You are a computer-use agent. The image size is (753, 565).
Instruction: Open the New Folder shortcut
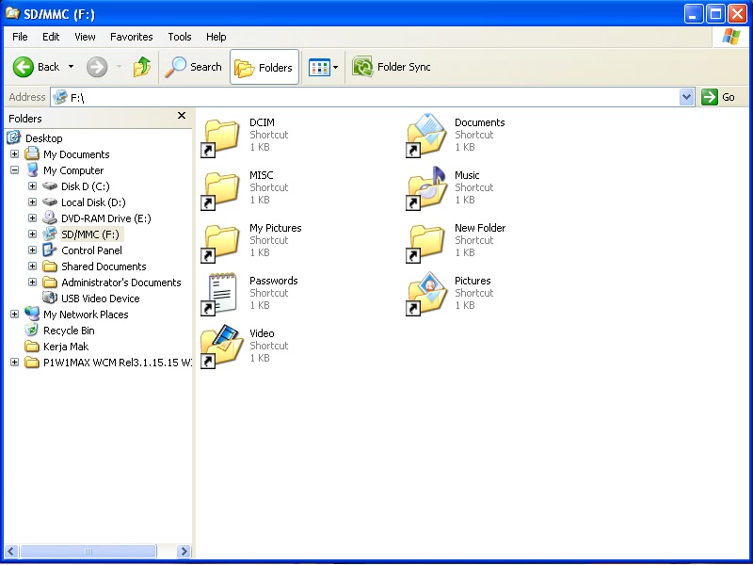coord(425,240)
